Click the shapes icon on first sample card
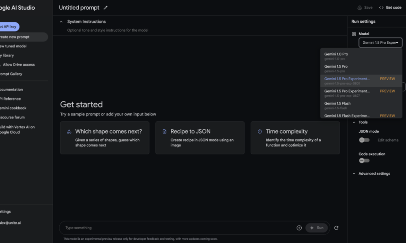Viewport: 406px width, 243px height. pyautogui.click(x=69, y=132)
